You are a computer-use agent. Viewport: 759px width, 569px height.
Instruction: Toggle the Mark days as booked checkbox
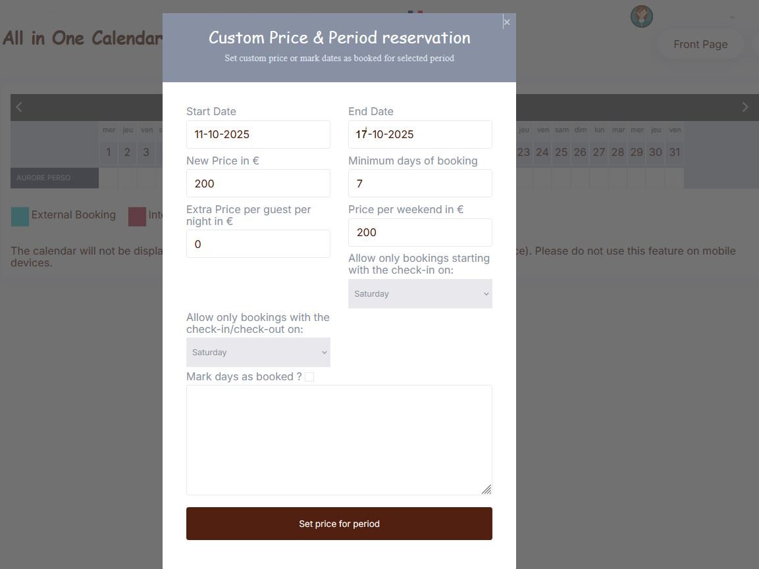[x=309, y=377]
